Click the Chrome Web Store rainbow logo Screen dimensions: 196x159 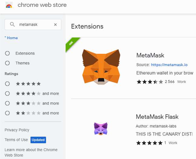pos(9,5)
